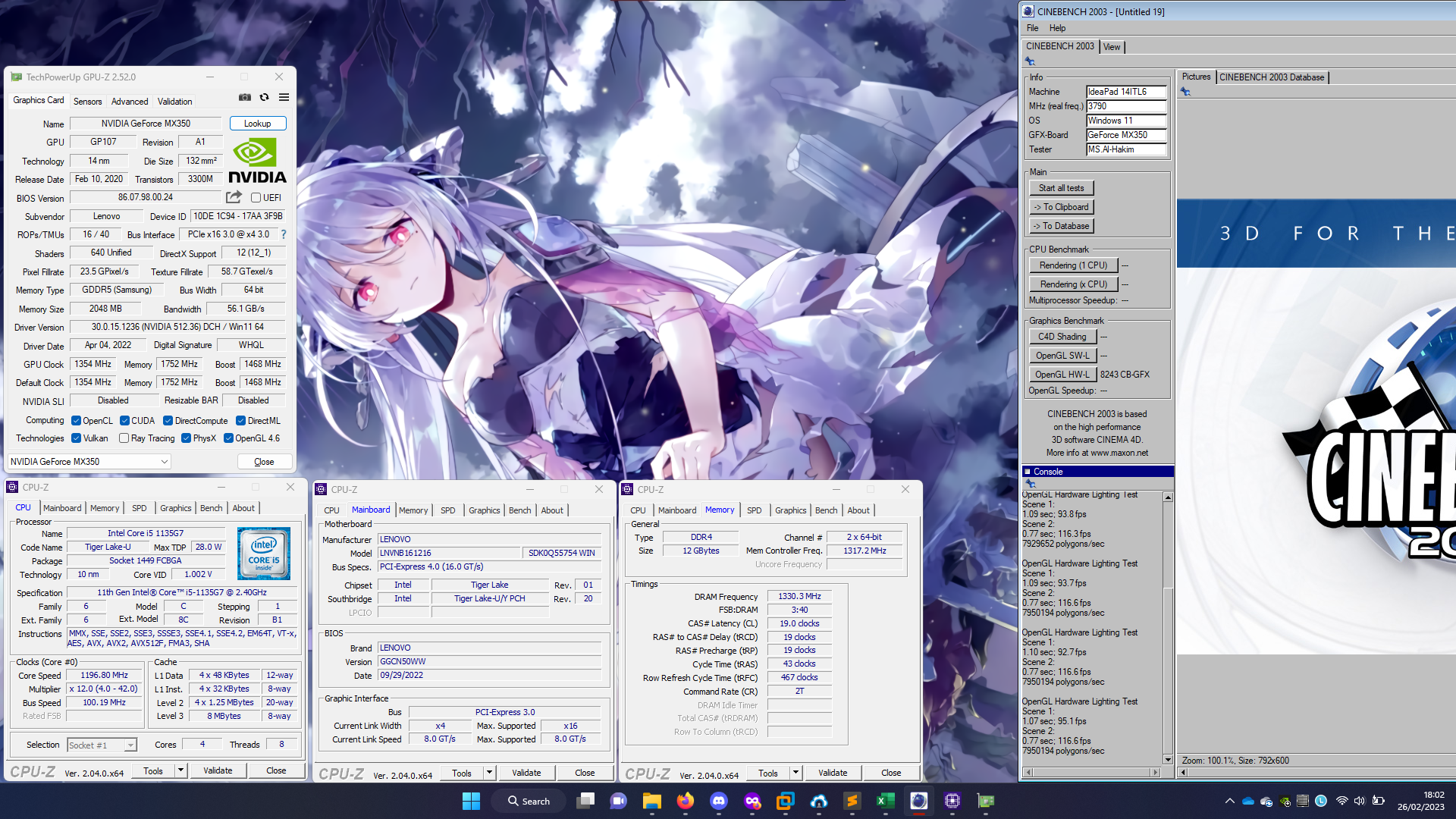This screenshot has height=819, width=1456.
Task: Expand the Tools dropdown arrow in CPU-Z CPU window
Action: pyautogui.click(x=180, y=770)
